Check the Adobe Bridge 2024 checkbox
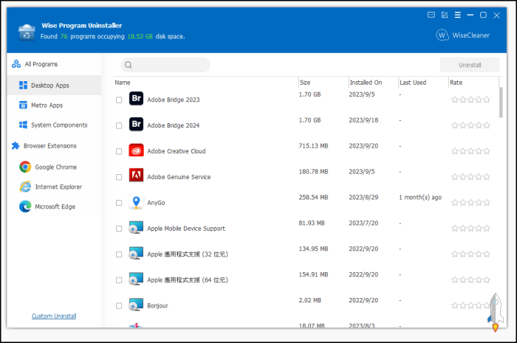 coord(119,125)
